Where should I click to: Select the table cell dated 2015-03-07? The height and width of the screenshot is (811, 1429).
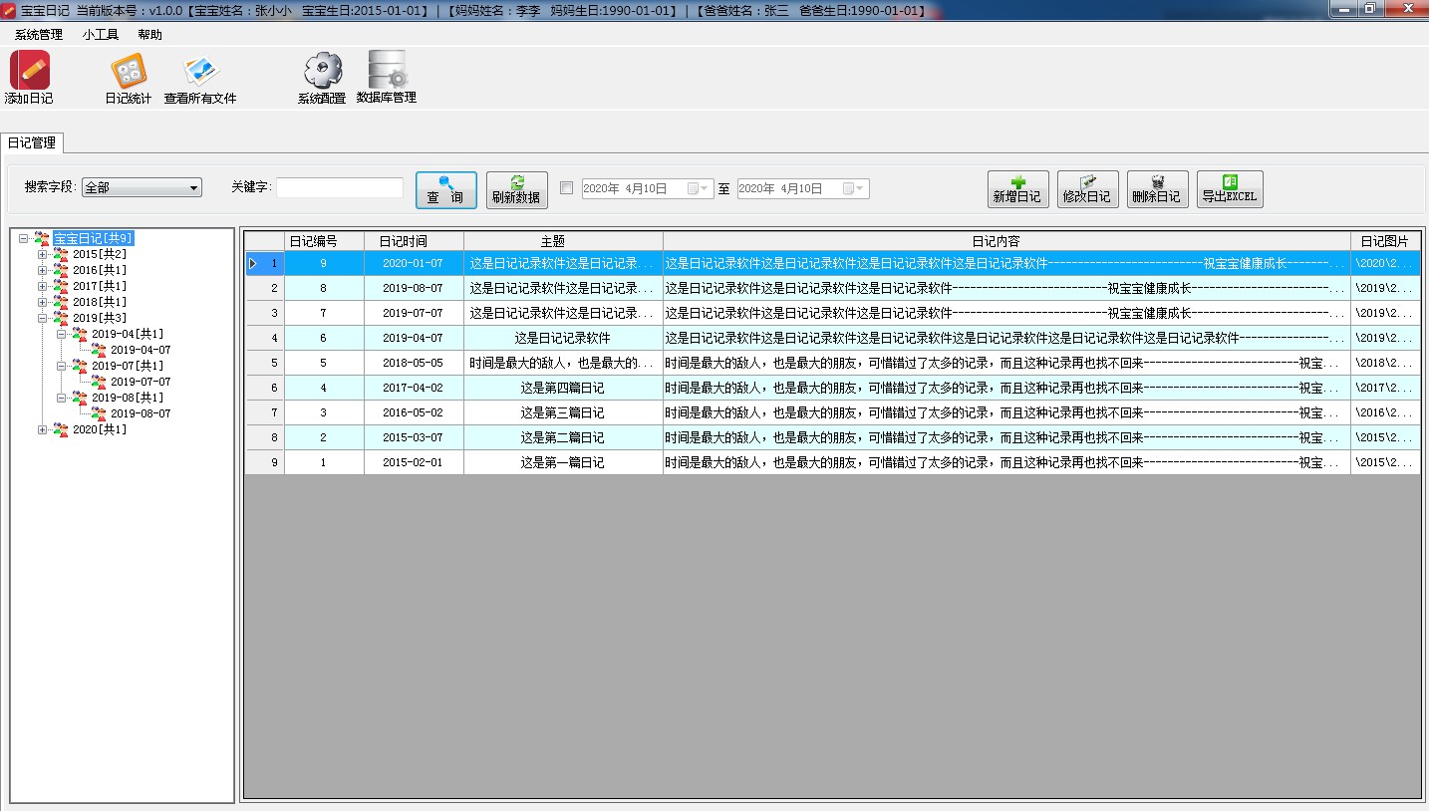[414, 437]
